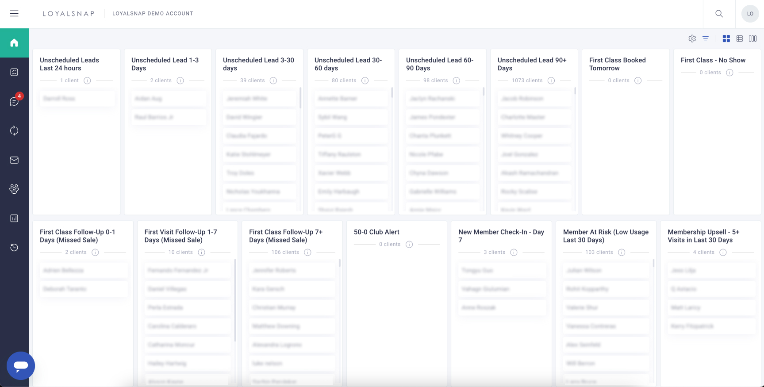Open Member At Risk (Low Usage) heading

606,236
